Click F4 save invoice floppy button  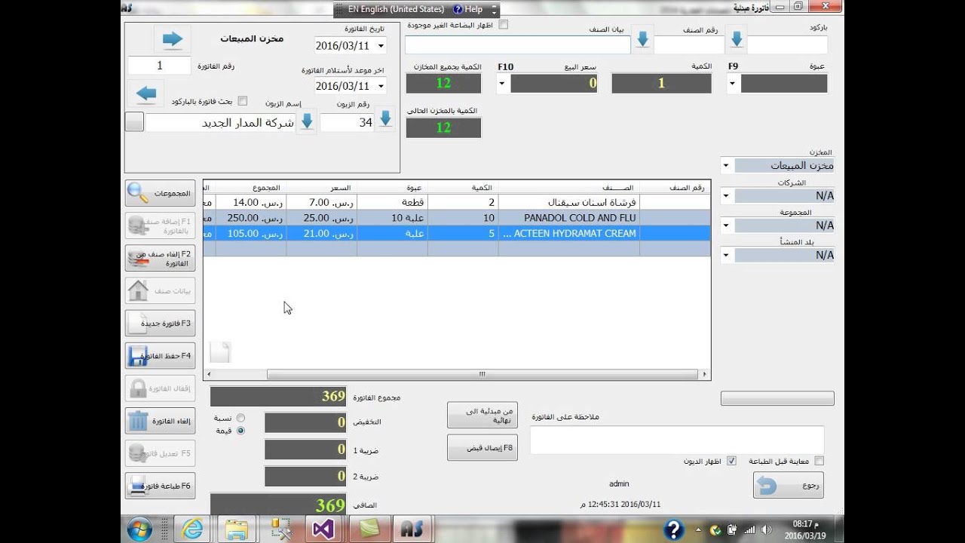160,355
